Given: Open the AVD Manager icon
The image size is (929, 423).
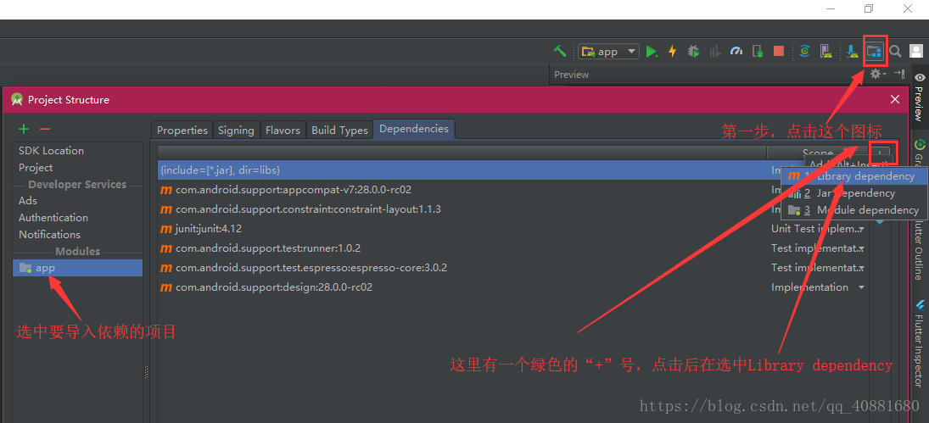Looking at the screenshot, I should (x=825, y=52).
